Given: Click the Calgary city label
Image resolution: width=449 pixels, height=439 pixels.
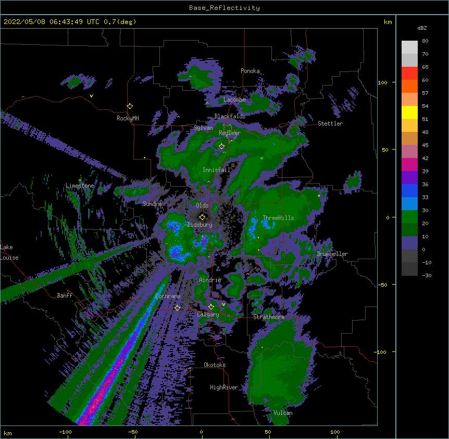Looking at the screenshot, I should pos(208,314).
